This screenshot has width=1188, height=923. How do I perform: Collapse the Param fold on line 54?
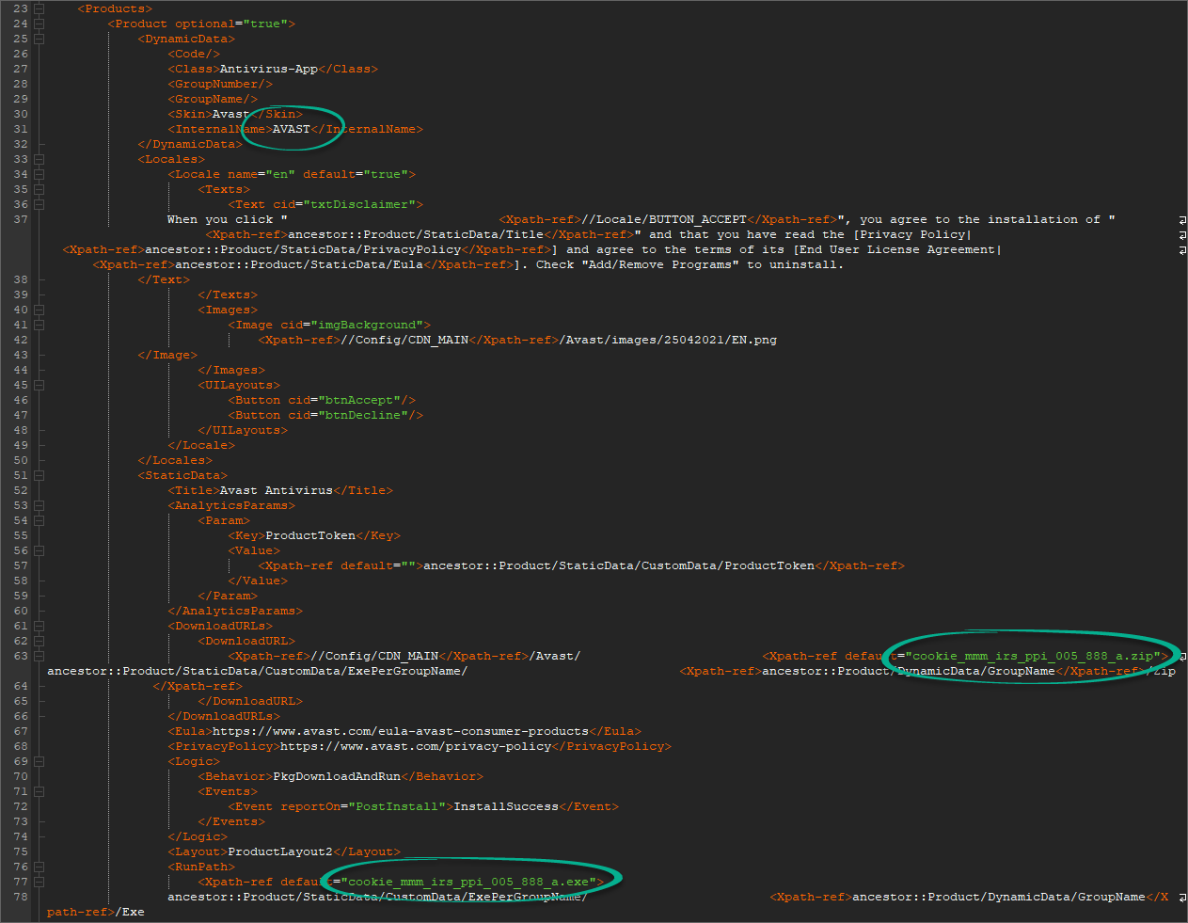point(40,520)
